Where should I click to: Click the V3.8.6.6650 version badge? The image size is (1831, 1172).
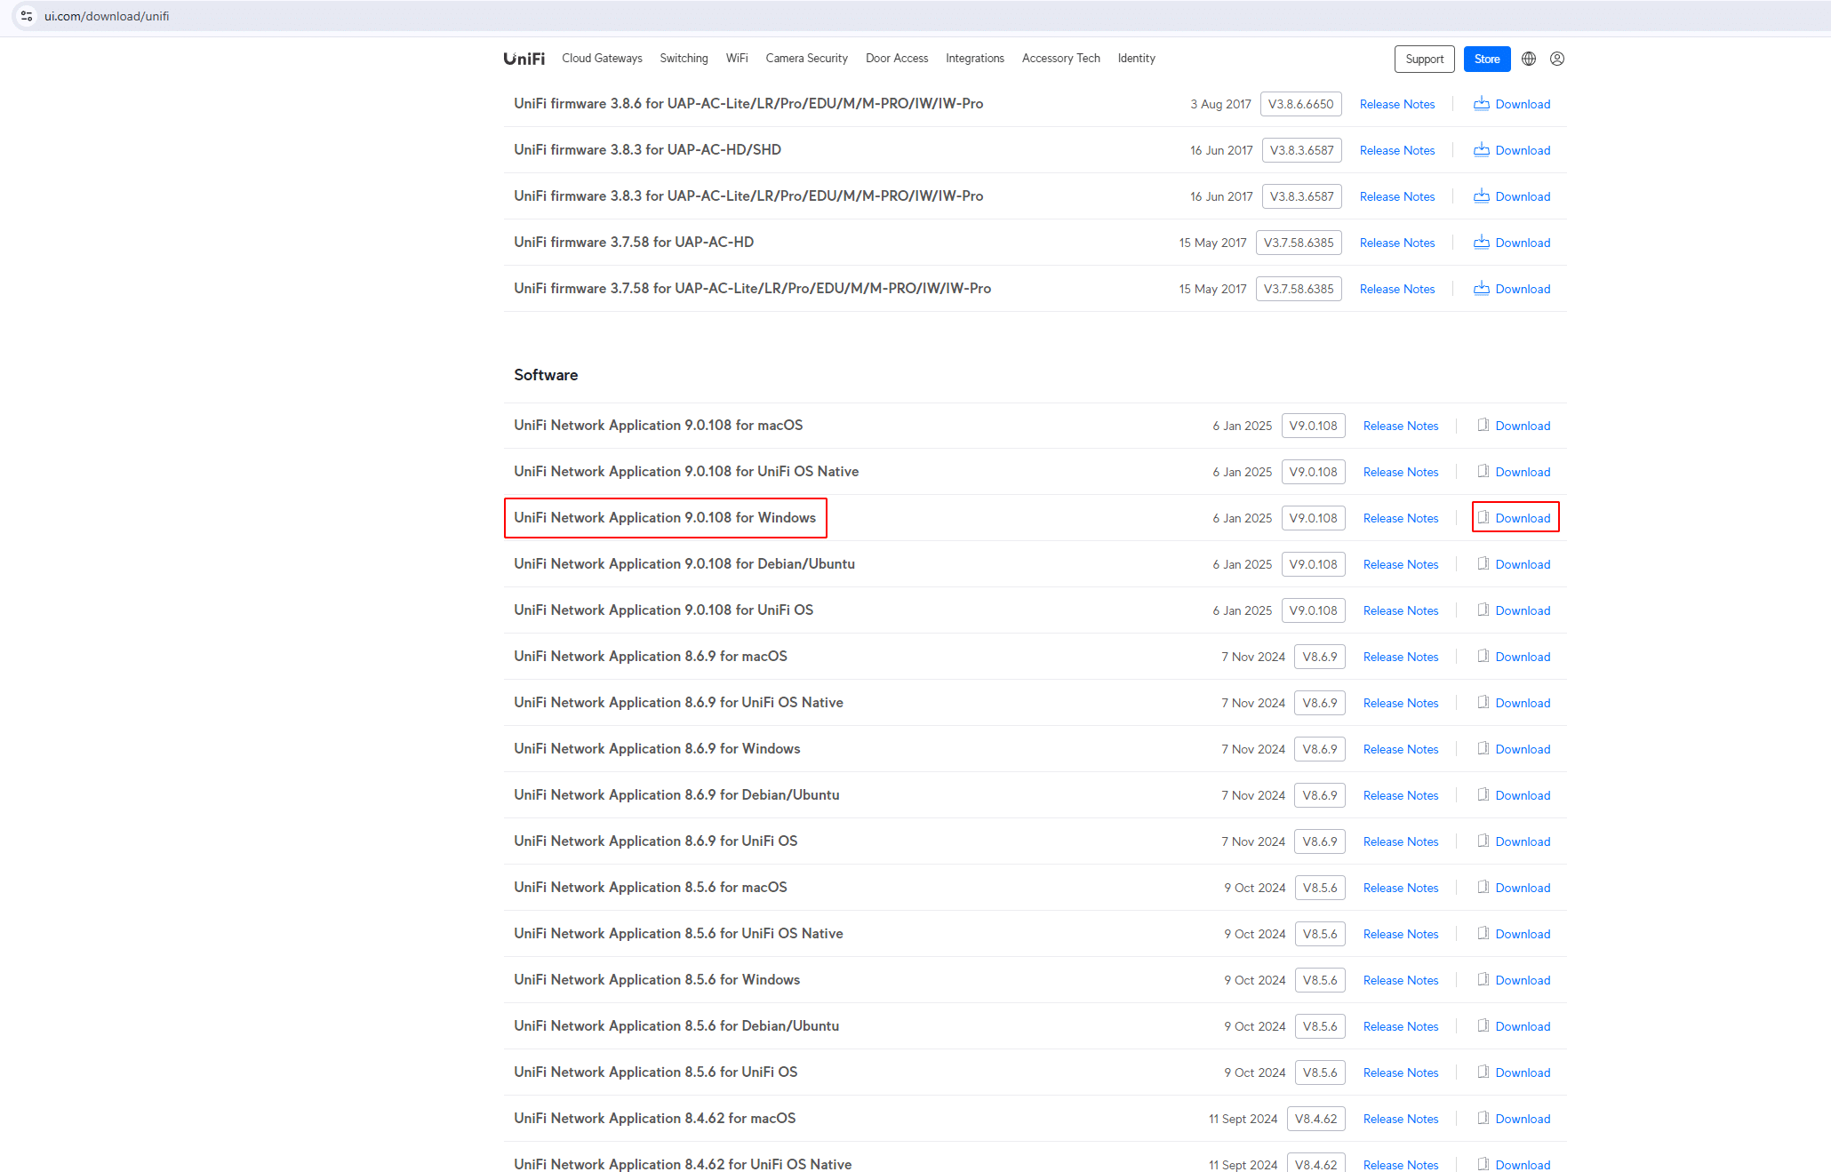[1300, 104]
